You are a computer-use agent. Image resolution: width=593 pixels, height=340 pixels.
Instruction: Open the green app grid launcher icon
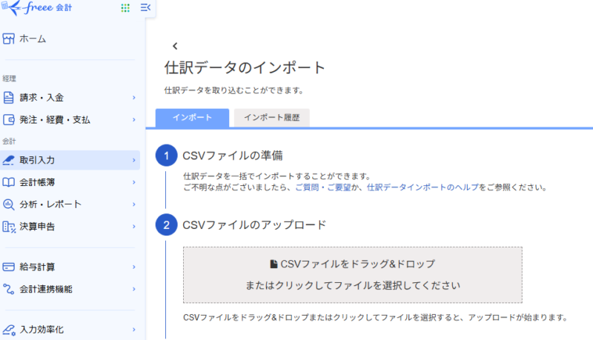click(x=125, y=7)
